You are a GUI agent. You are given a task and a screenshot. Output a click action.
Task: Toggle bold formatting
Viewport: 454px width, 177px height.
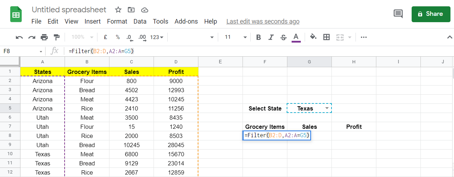point(258,37)
